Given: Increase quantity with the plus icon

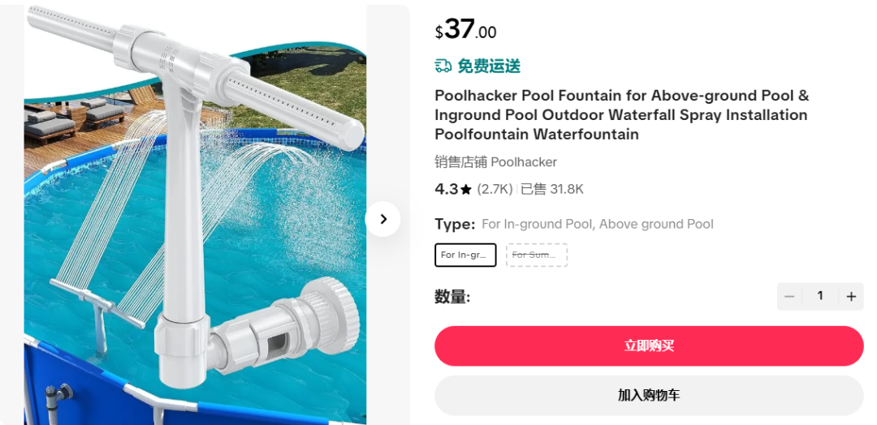Looking at the screenshot, I should 851,297.
